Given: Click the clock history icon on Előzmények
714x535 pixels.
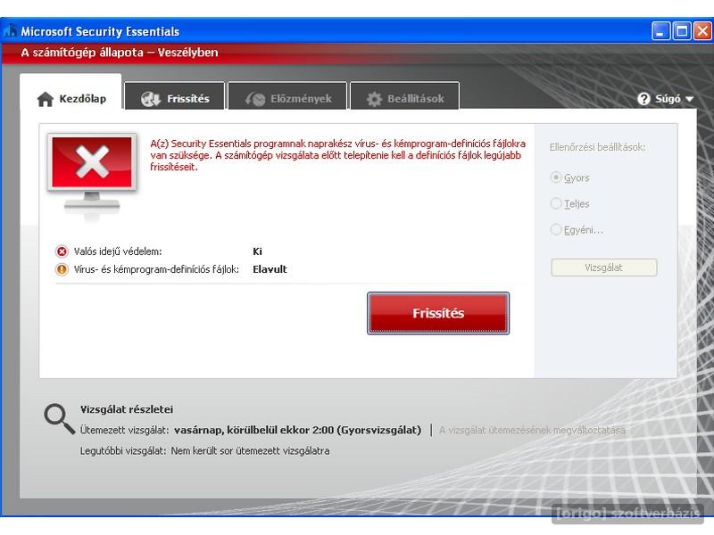Looking at the screenshot, I should [255, 99].
